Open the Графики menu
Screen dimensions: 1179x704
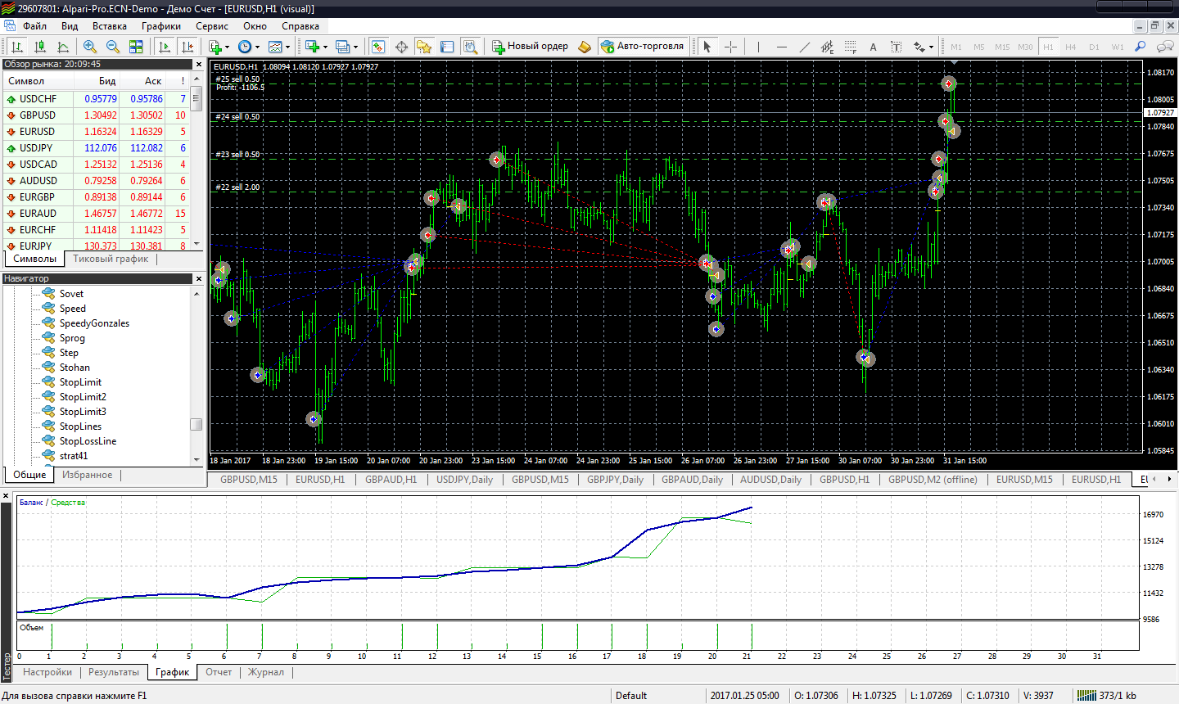click(x=160, y=26)
